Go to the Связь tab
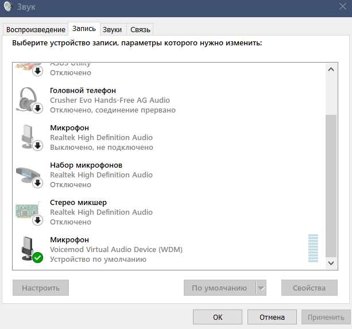 140,29
